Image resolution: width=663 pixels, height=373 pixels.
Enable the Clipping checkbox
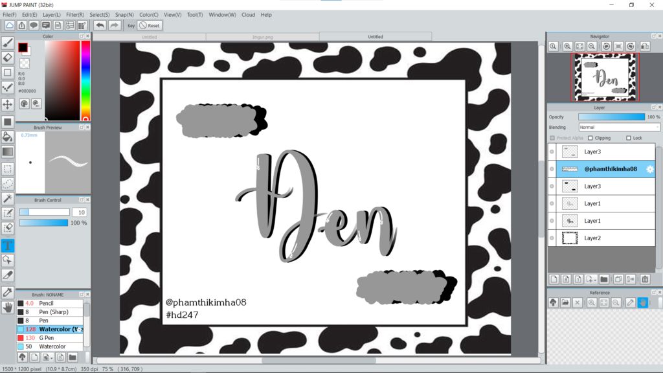click(590, 138)
